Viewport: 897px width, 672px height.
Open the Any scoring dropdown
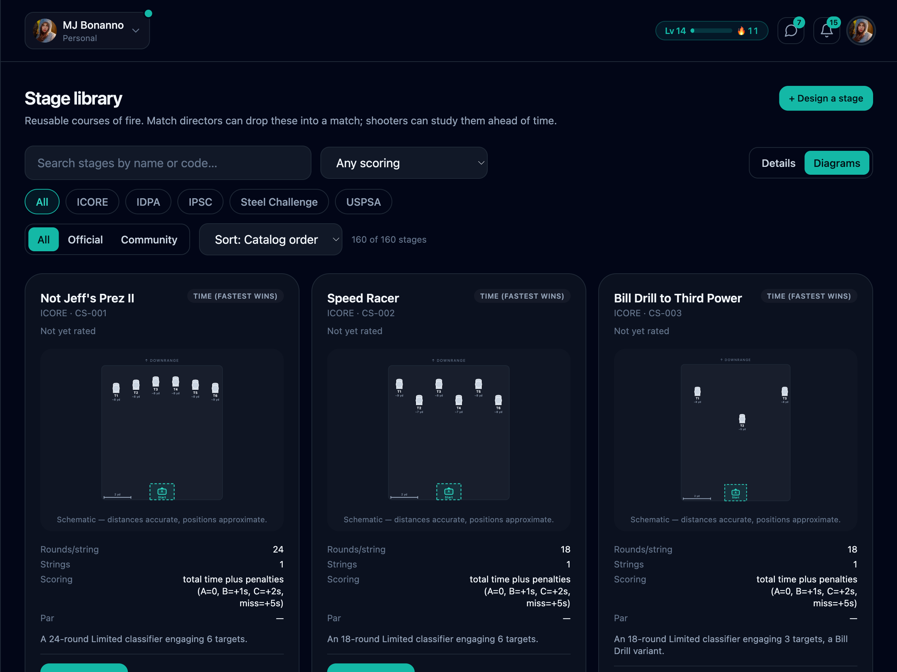[x=404, y=163]
